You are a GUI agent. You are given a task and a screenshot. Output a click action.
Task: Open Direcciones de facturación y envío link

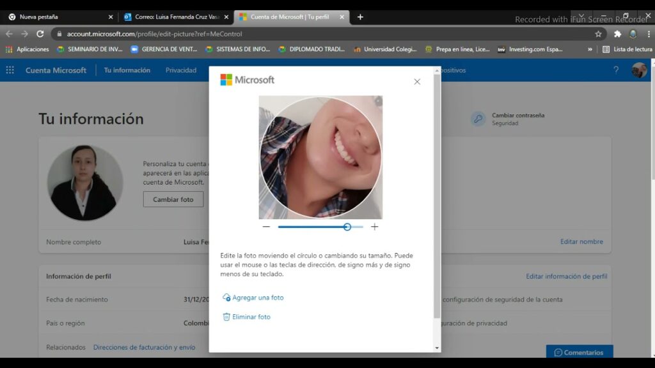[144, 347]
